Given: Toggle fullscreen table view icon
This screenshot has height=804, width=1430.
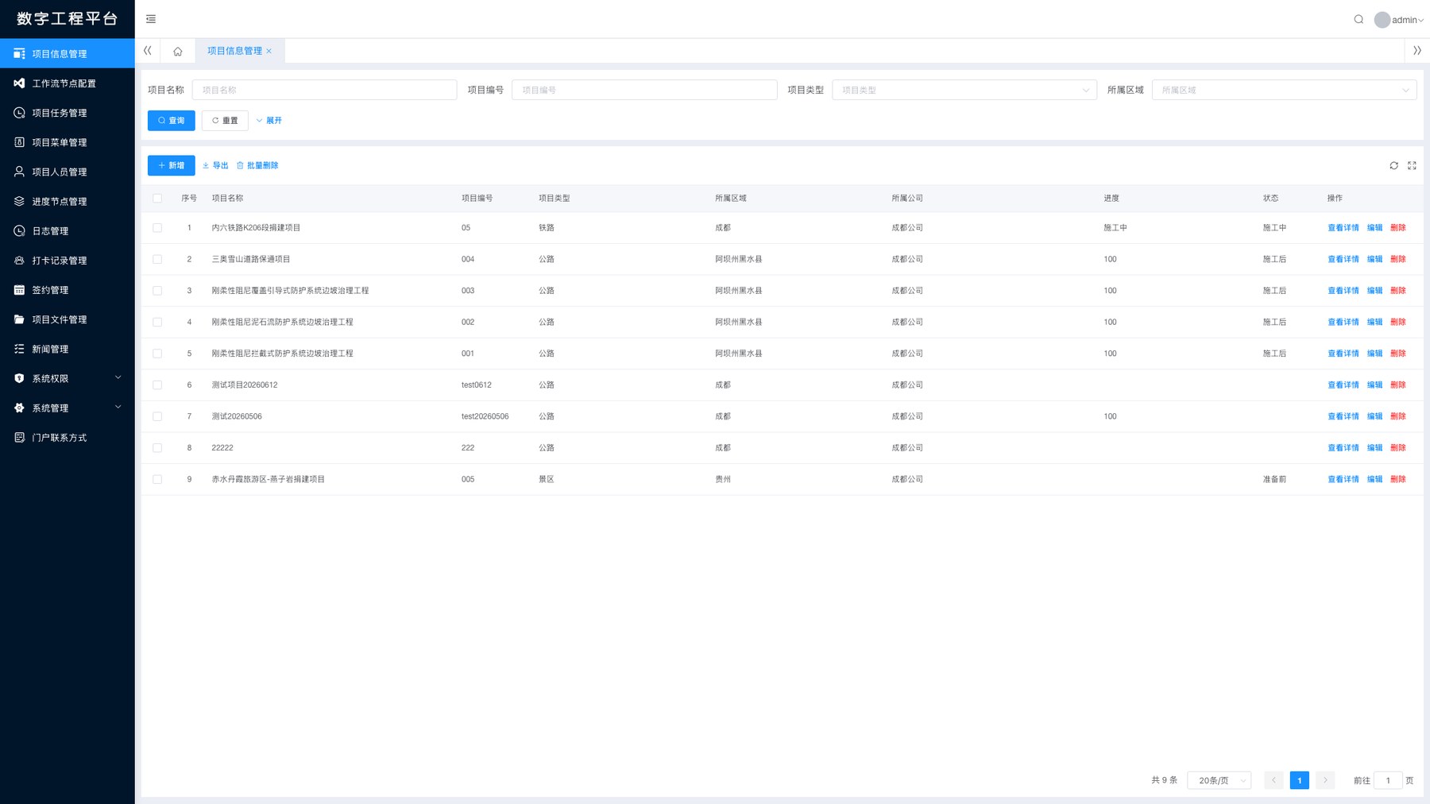Looking at the screenshot, I should tap(1412, 165).
